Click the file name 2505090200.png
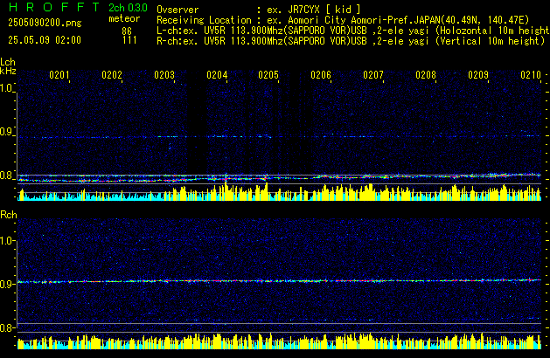 pyautogui.click(x=45, y=23)
